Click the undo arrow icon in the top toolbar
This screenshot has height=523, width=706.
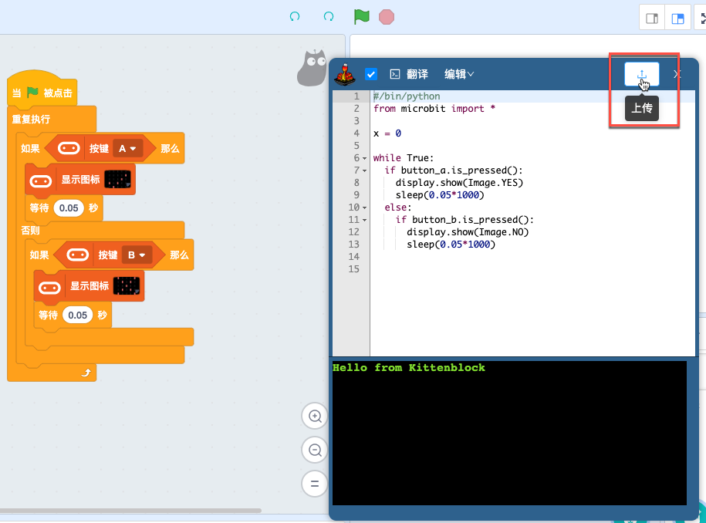click(295, 17)
